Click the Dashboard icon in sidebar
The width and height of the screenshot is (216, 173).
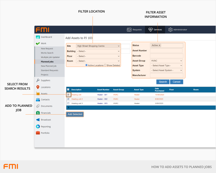point(38,37)
